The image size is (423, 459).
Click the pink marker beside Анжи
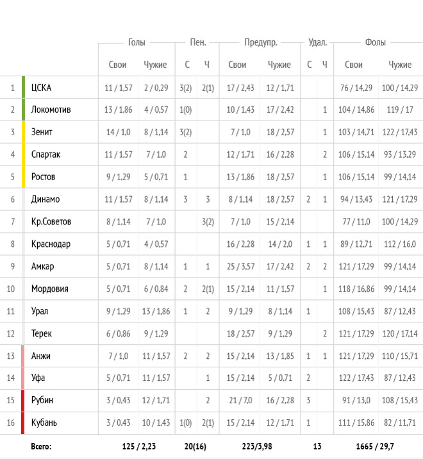tap(23, 356)
